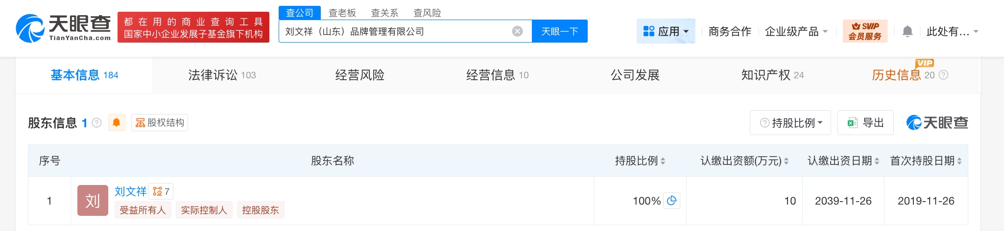Expand the 应用 dropdown menu
This screenshot has height=231, width=1004.
point(666,31)
